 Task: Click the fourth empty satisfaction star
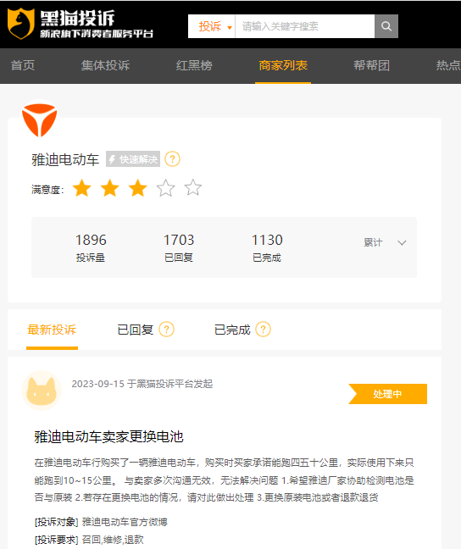(x=165, y=188)
